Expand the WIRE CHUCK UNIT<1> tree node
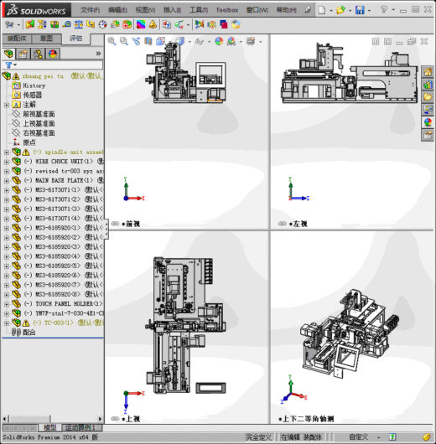The width and height of the screenshot is (436, 444). (6, 162)
